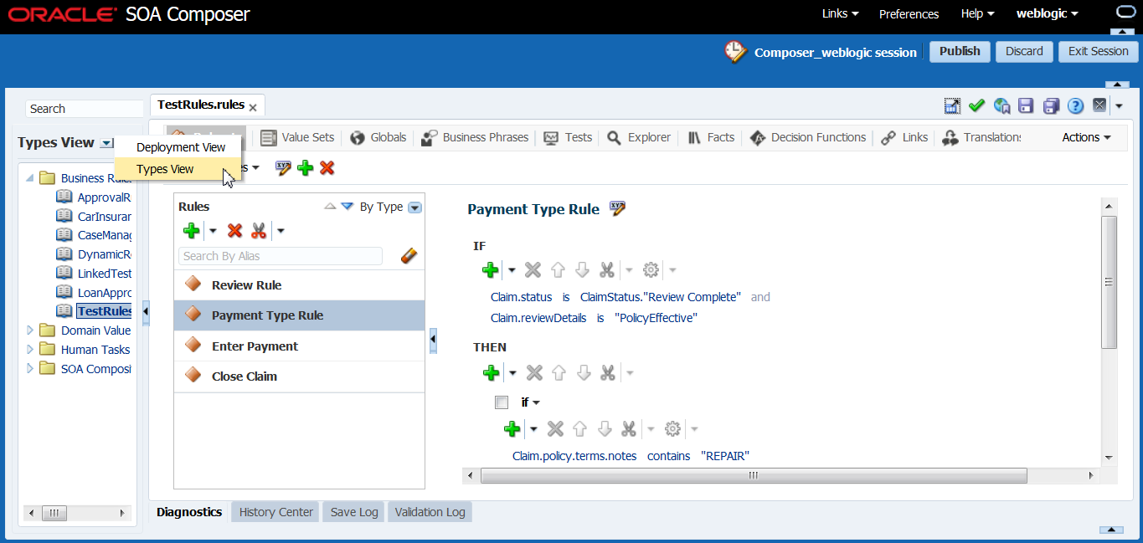The image size is (1143, 543).
Task: Click red X next to ruleset plus
Action: (327, 168)
